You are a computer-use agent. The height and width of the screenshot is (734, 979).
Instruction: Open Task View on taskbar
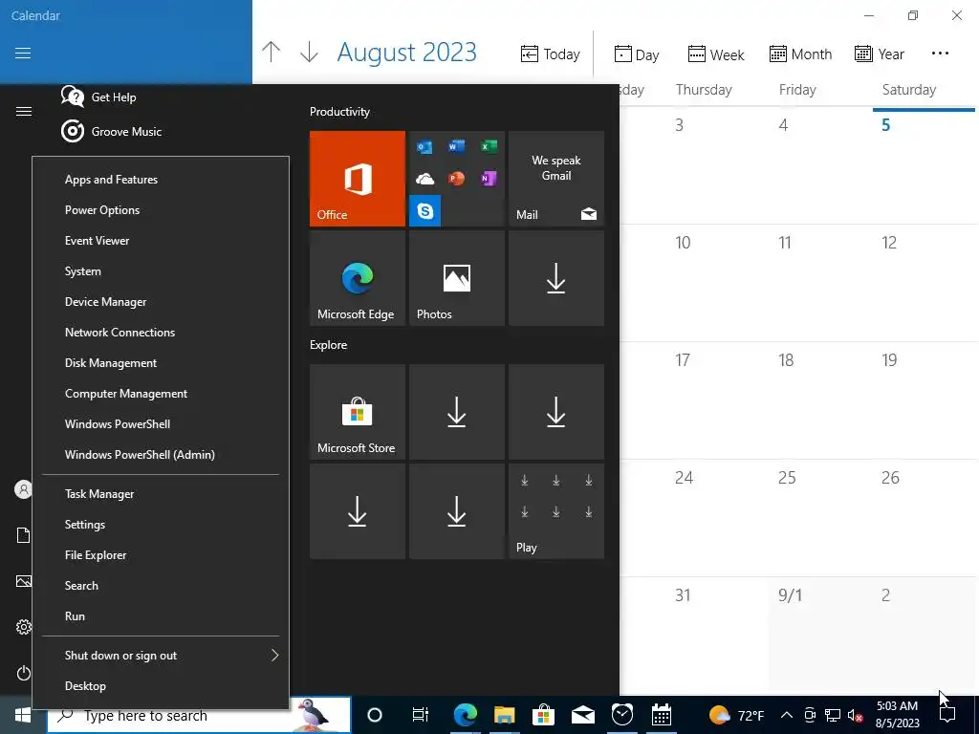pyautogui.click(x=421, y=715)
